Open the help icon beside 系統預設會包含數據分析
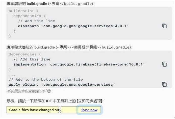The width and height of the screenshot is (175, 119). click(x=49, y=91)
